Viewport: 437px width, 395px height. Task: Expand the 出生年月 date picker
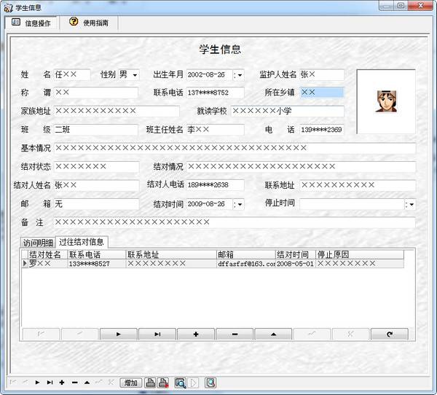(239, 75)
